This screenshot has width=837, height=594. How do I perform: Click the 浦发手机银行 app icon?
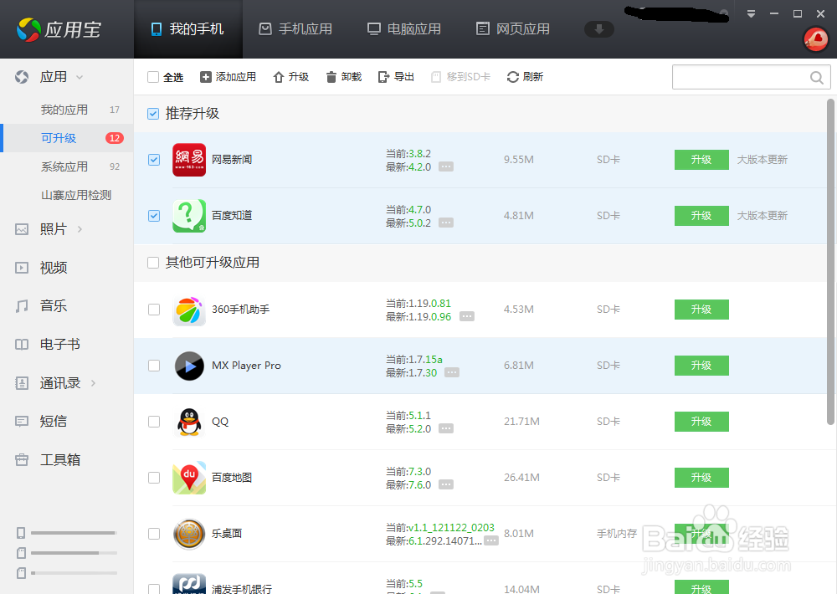tap(189, 584)
